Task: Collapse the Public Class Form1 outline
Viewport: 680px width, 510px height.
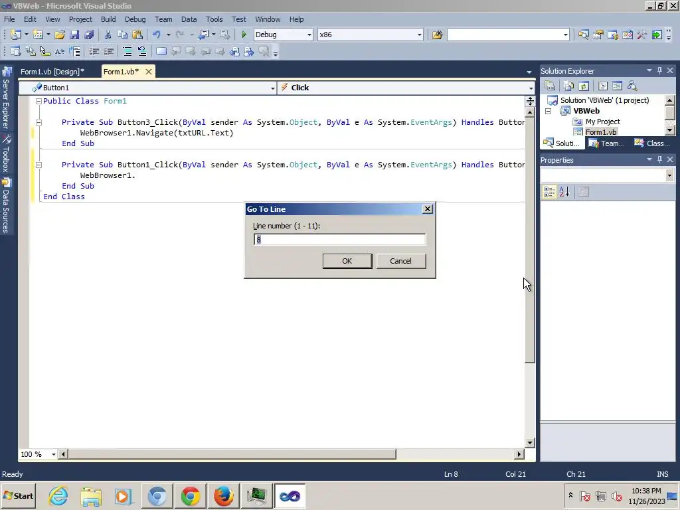Action: point(39,101)
